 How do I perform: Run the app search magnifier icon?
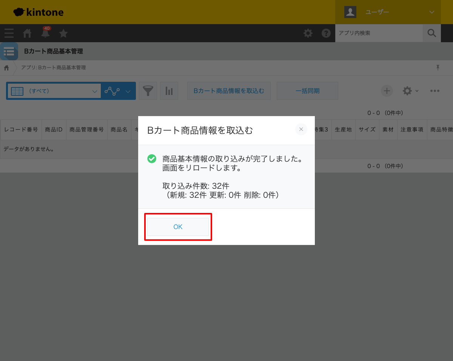(x=431, y=33)
